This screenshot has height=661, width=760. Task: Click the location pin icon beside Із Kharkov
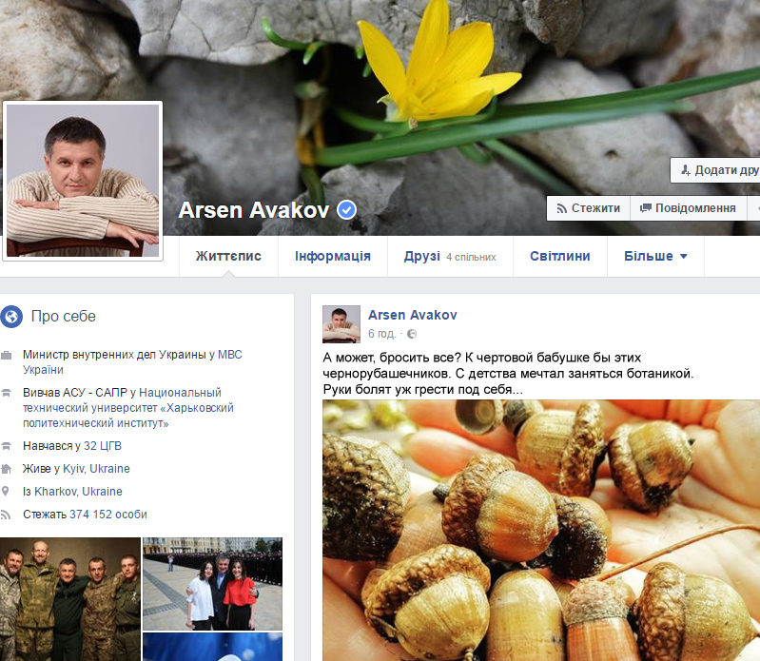pyautogui.click(x=8, y=492)
